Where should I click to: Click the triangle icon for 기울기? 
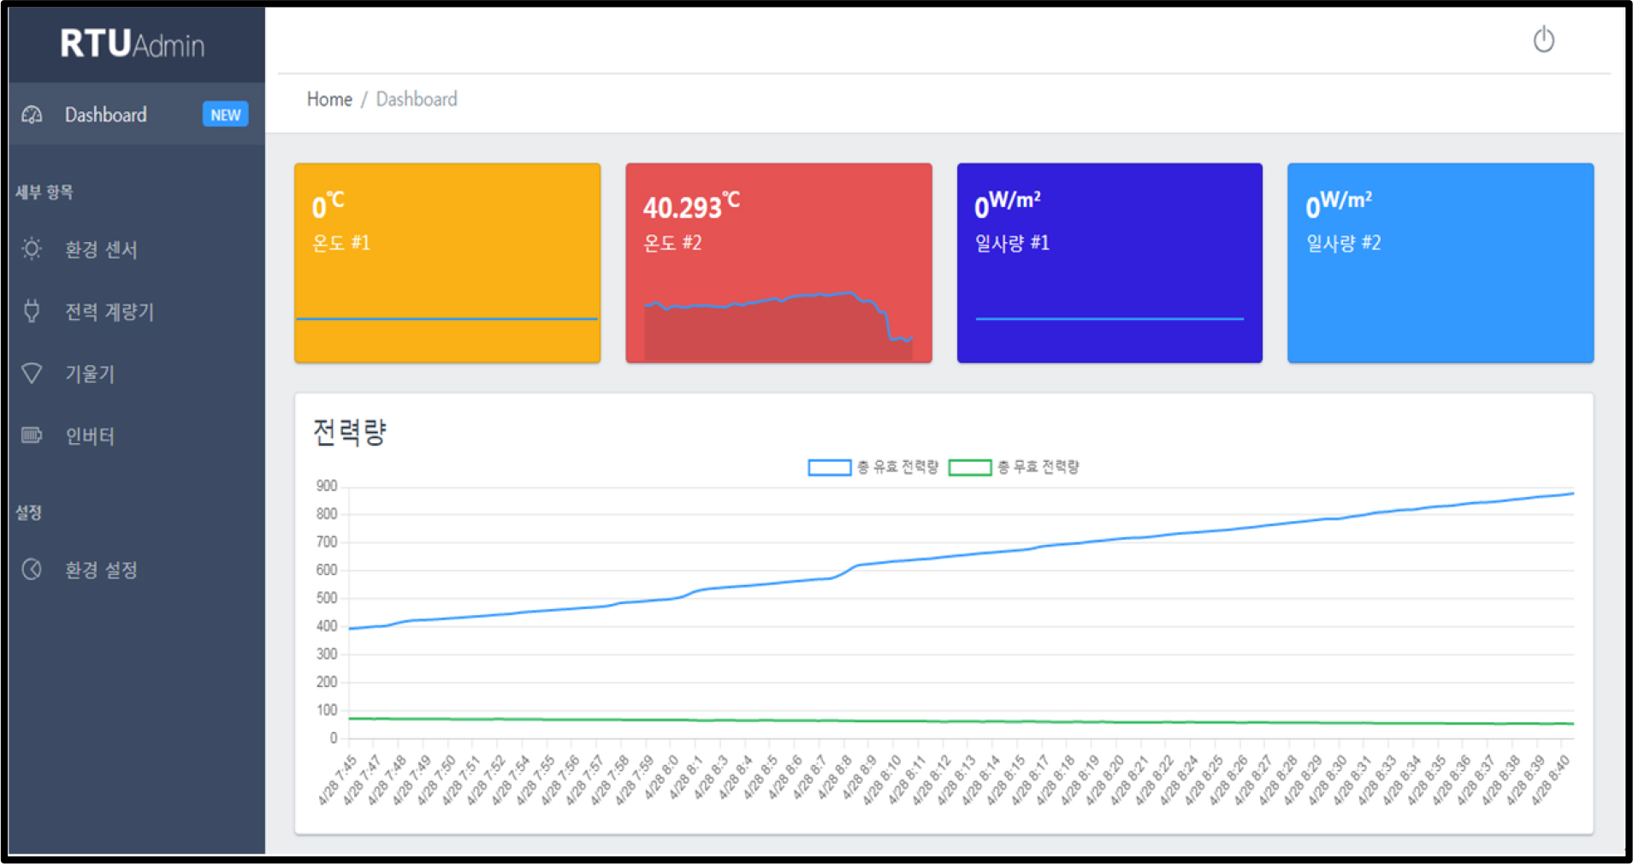(32, 374)
